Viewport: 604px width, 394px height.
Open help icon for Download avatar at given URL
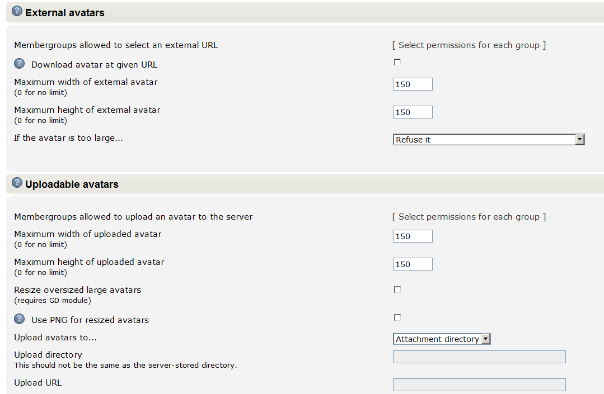19,63
